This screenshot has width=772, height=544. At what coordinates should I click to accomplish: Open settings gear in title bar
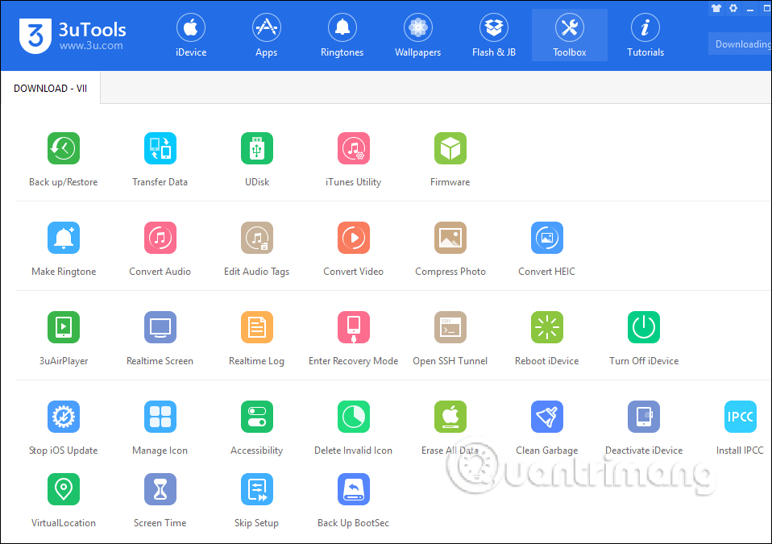point(733,8)
